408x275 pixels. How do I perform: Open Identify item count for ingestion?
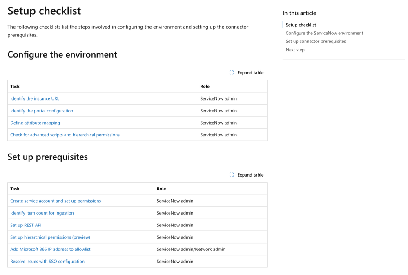[42, 213]
